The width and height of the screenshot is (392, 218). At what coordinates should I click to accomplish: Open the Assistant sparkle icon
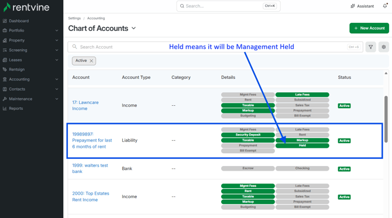353,6
